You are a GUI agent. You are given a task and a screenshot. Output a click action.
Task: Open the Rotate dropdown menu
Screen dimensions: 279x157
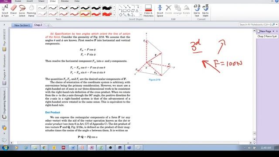point(186,16)
